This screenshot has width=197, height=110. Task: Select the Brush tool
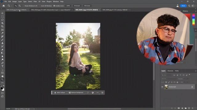(x=2, y=40)
